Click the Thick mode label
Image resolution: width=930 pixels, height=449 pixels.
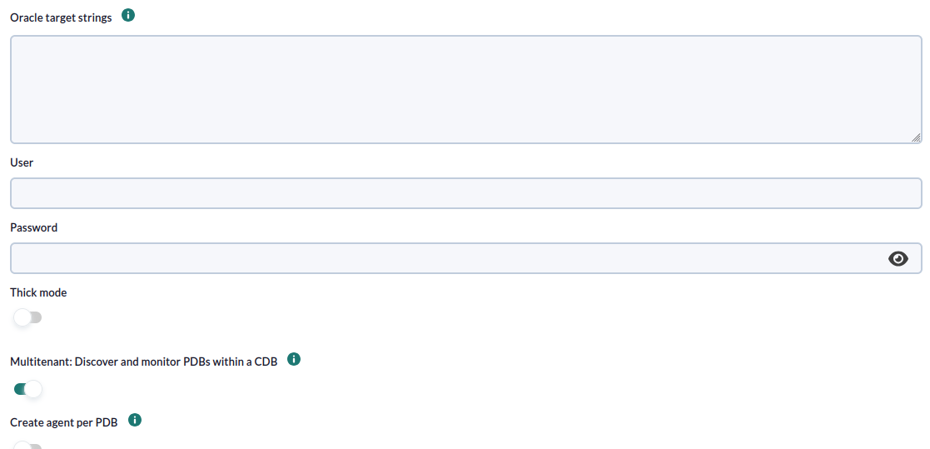coord(38,292)
